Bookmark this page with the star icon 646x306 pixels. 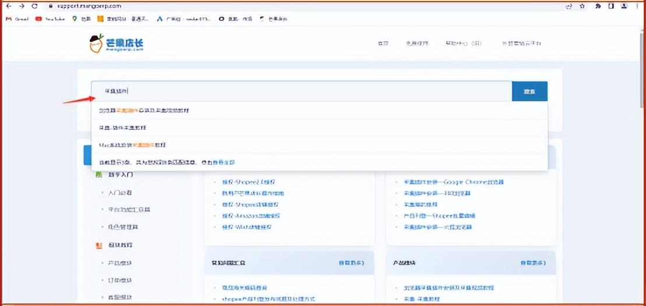tap(582, 6)
